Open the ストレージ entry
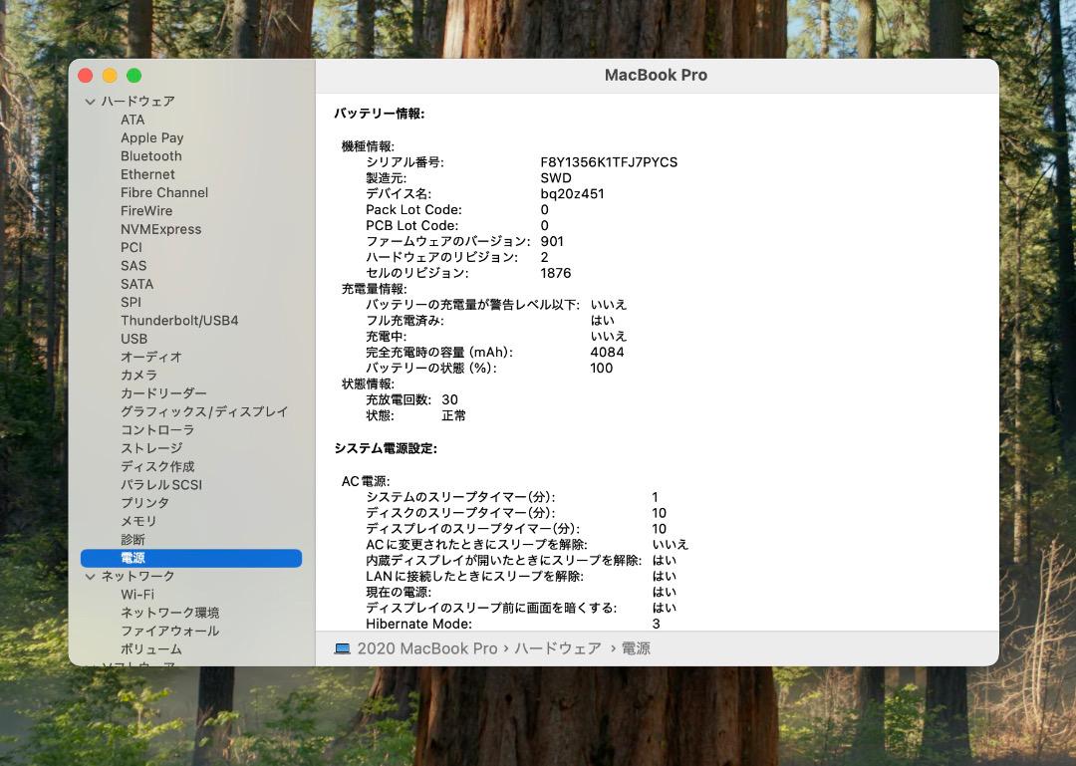 [151, 448]
